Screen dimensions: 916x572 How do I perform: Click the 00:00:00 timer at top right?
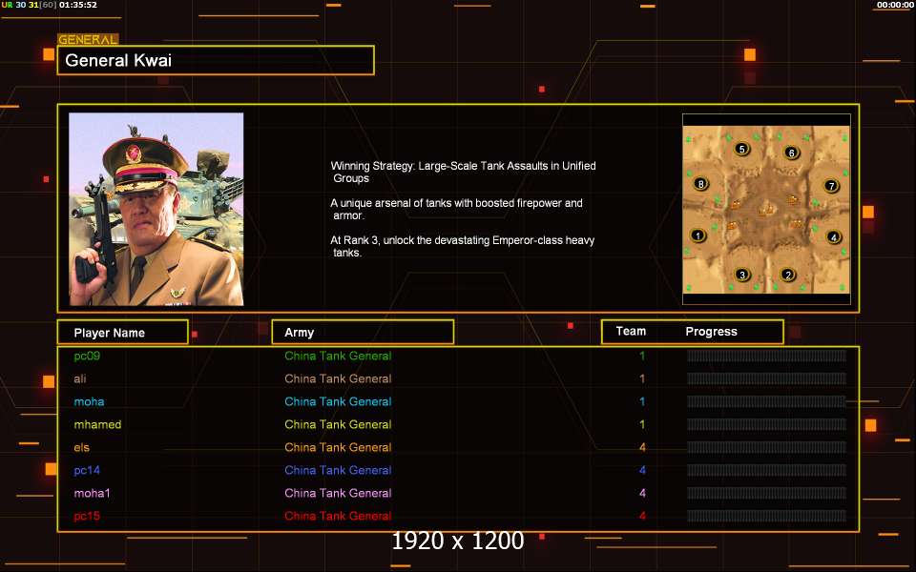point(894,5)
